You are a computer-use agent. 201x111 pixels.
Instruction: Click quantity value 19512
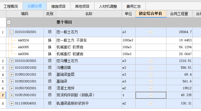(187, 88)
